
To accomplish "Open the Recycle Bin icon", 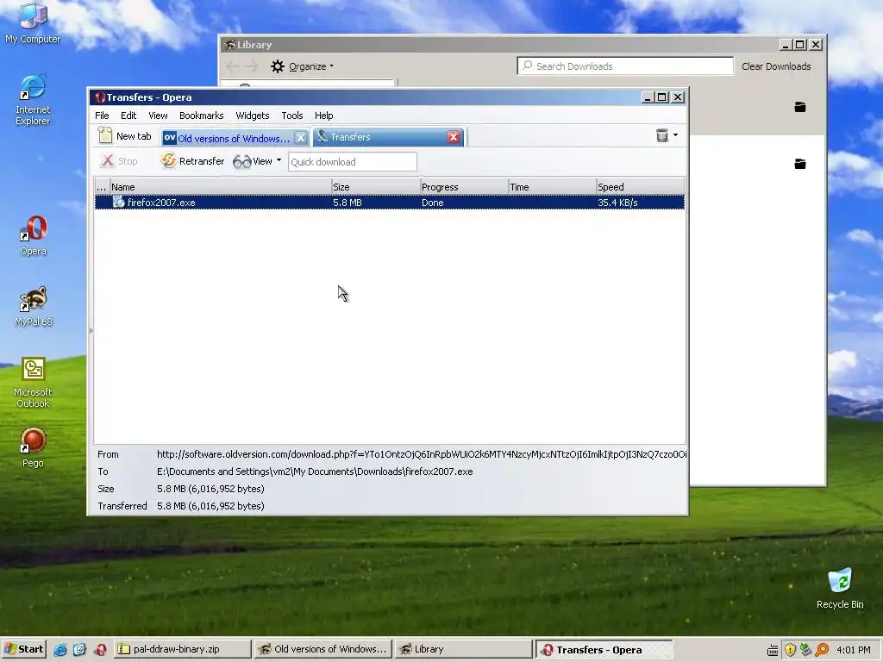I will [840, 588].
